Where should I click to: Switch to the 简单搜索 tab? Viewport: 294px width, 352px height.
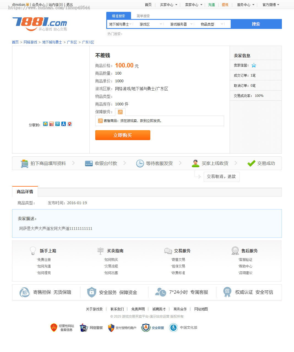143,16
